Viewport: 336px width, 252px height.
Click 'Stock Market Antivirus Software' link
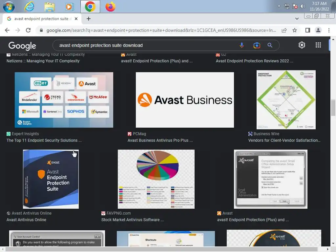click(133, 220)
